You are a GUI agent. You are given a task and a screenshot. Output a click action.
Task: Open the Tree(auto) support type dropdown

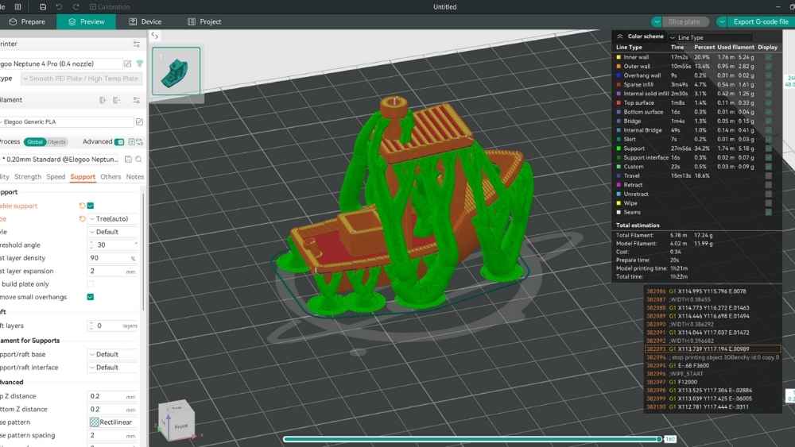click(114, 218)
